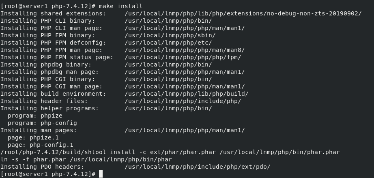The width and height of the screenshot is (374, 178).
Task: Click the 'make install' command text
Action: (121, 6)
